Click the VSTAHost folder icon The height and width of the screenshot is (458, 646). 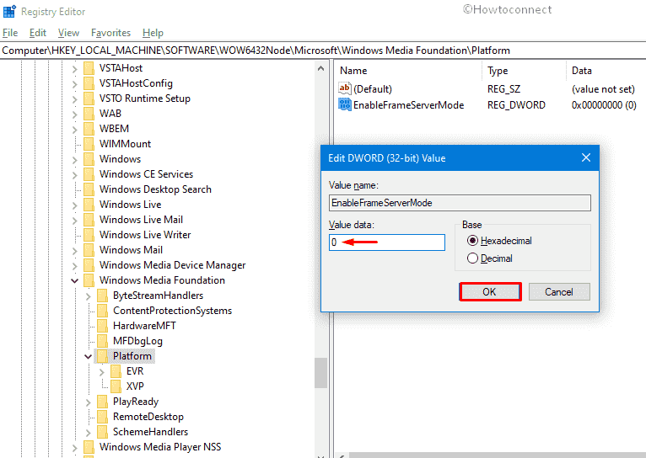(89, 68)
